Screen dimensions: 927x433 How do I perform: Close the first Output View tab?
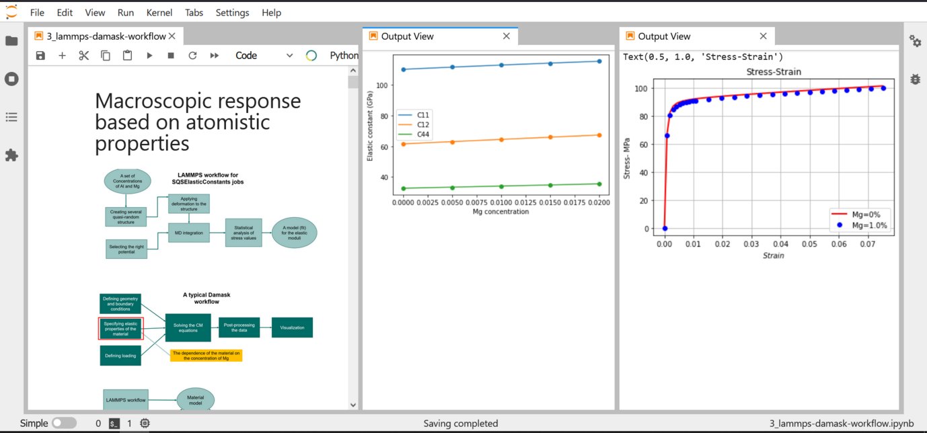(x=507, y=36)
